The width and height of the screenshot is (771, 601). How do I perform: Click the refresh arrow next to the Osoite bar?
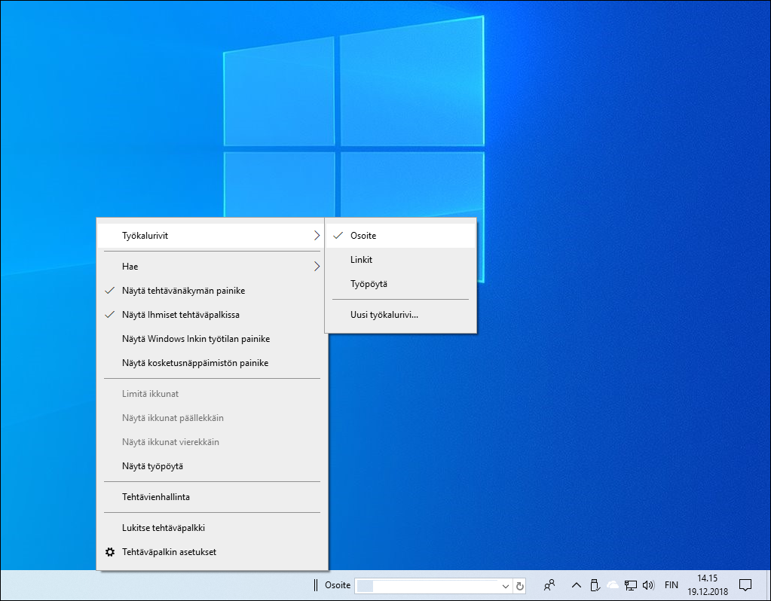520,585
